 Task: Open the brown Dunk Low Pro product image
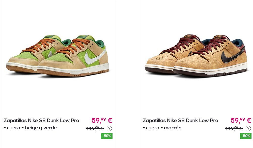point(196,56)
